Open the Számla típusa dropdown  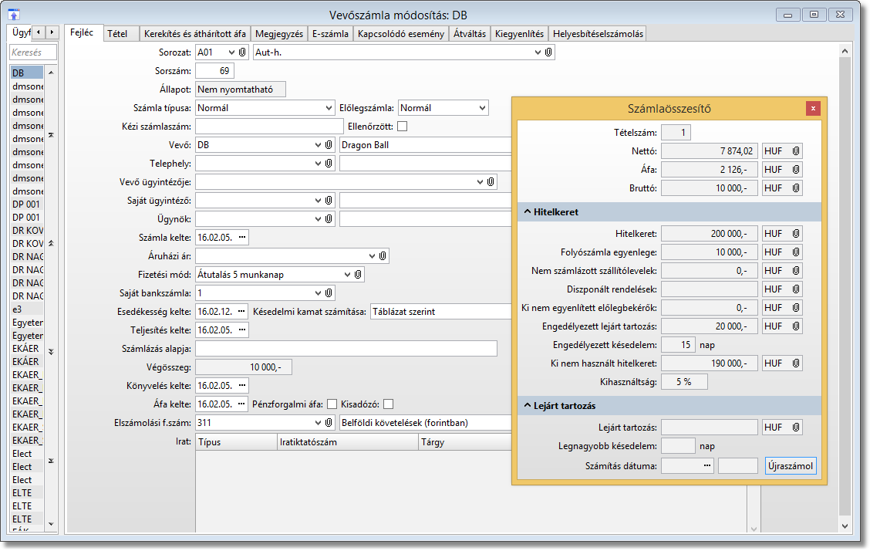(327, 108)
